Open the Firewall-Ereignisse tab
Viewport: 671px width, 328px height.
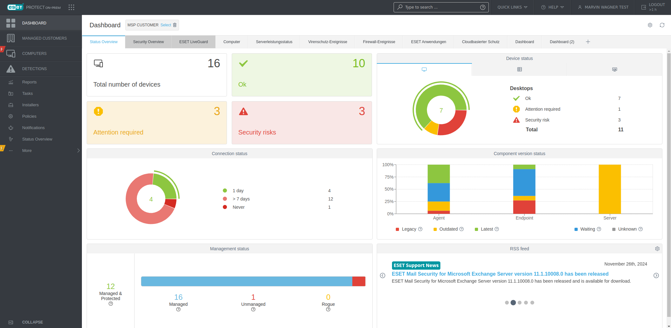(379, 42)
